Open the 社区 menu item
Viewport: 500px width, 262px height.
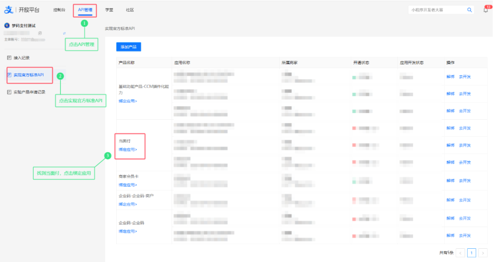tap(130, 10)
